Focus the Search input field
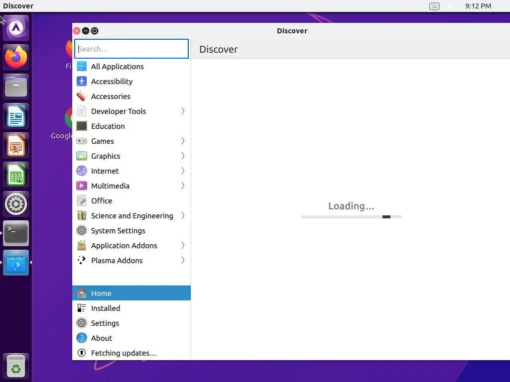 point(131,49)
